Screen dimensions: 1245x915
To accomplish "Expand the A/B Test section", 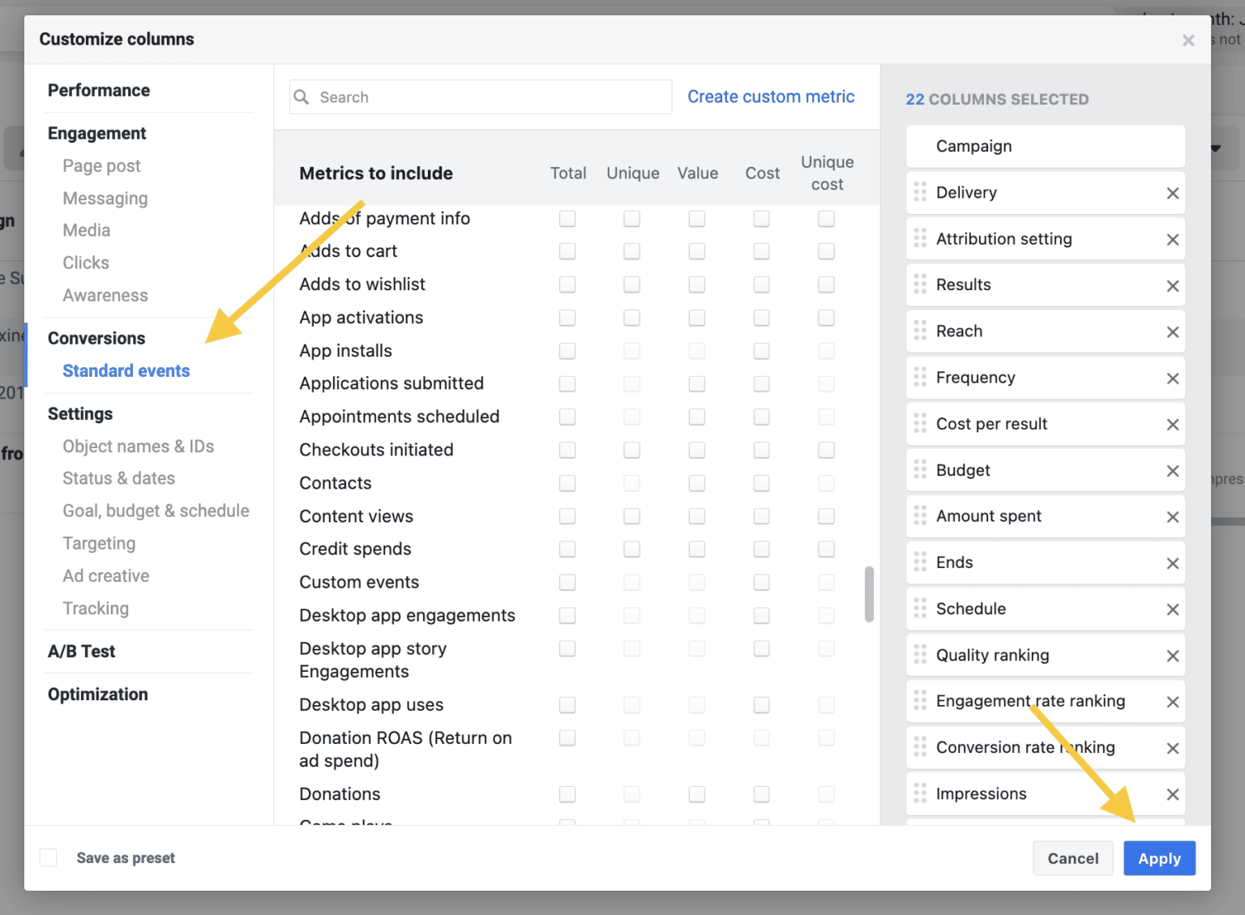I will 81,651.
